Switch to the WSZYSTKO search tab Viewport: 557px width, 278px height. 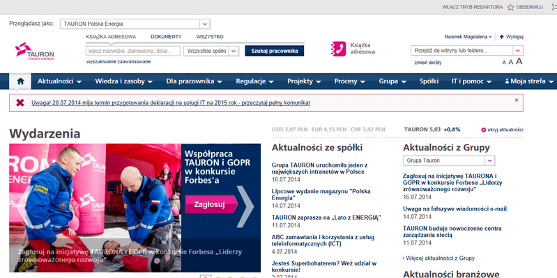(210, 37)
